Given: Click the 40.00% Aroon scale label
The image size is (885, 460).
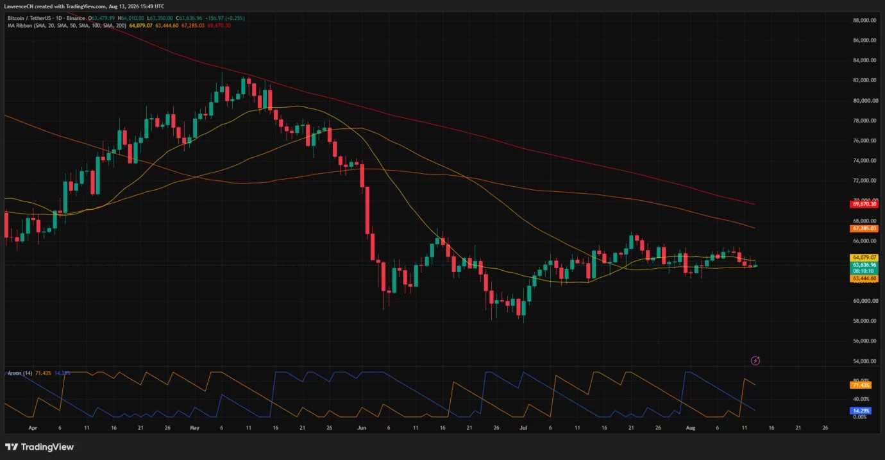Looking at the screenshot, I should click(861, 398).
